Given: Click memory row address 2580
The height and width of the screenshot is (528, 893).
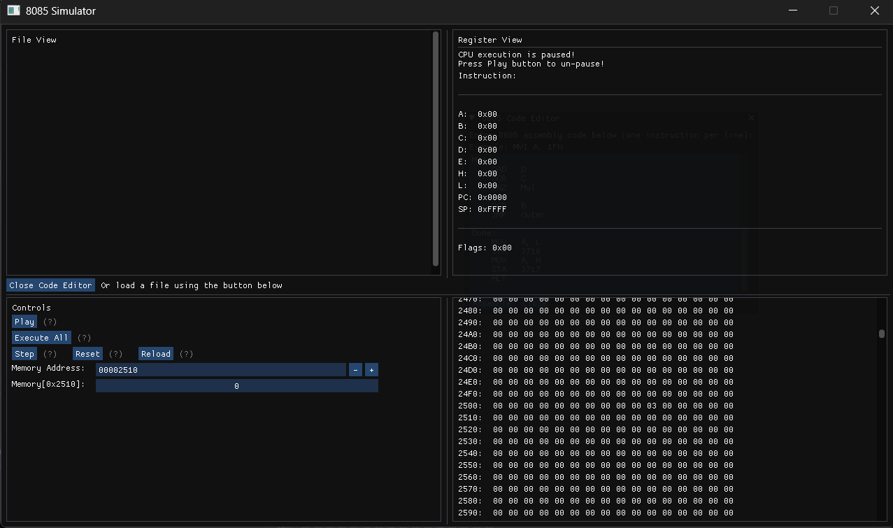Looking at the screenshot, I should pyautogui.click(x=470, y=501).
